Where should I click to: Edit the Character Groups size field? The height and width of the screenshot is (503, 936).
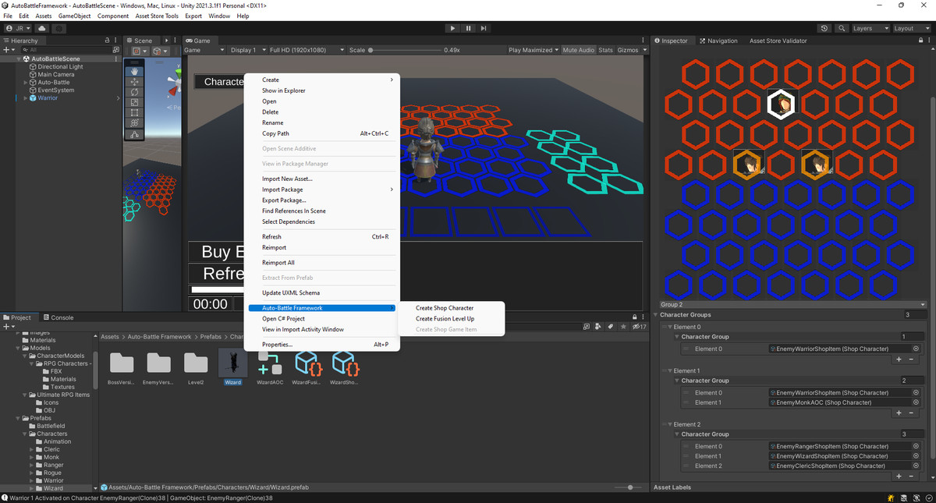click(915, 315)
